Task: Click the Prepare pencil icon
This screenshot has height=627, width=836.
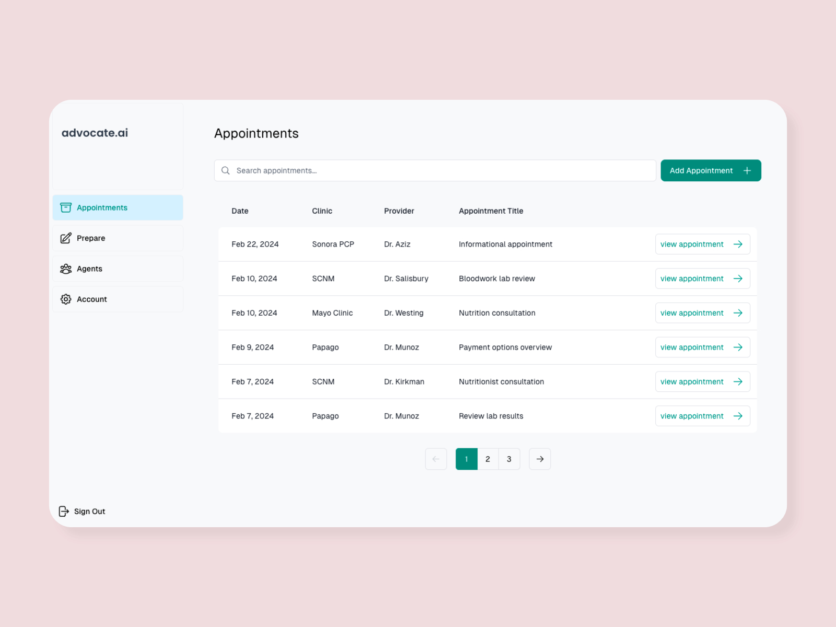Action: (66, 238)
